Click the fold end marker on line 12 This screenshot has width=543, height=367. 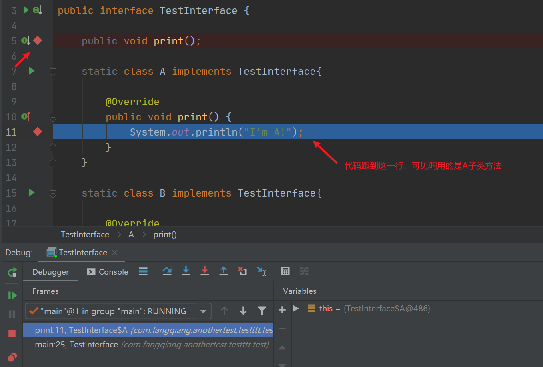pos(53,147)
